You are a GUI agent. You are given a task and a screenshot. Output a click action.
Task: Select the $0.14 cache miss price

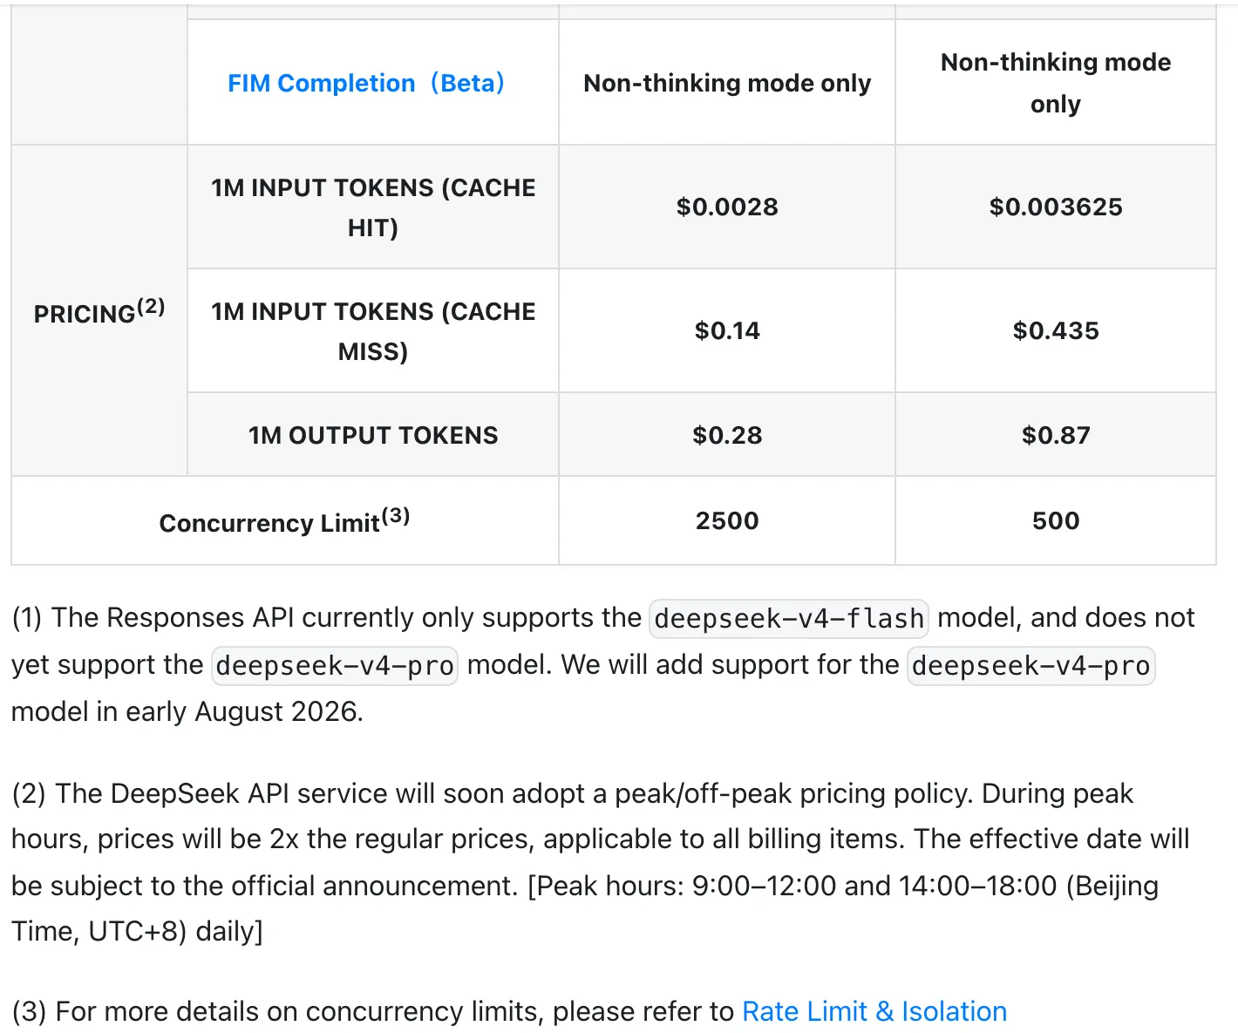[x=727, y=330]
